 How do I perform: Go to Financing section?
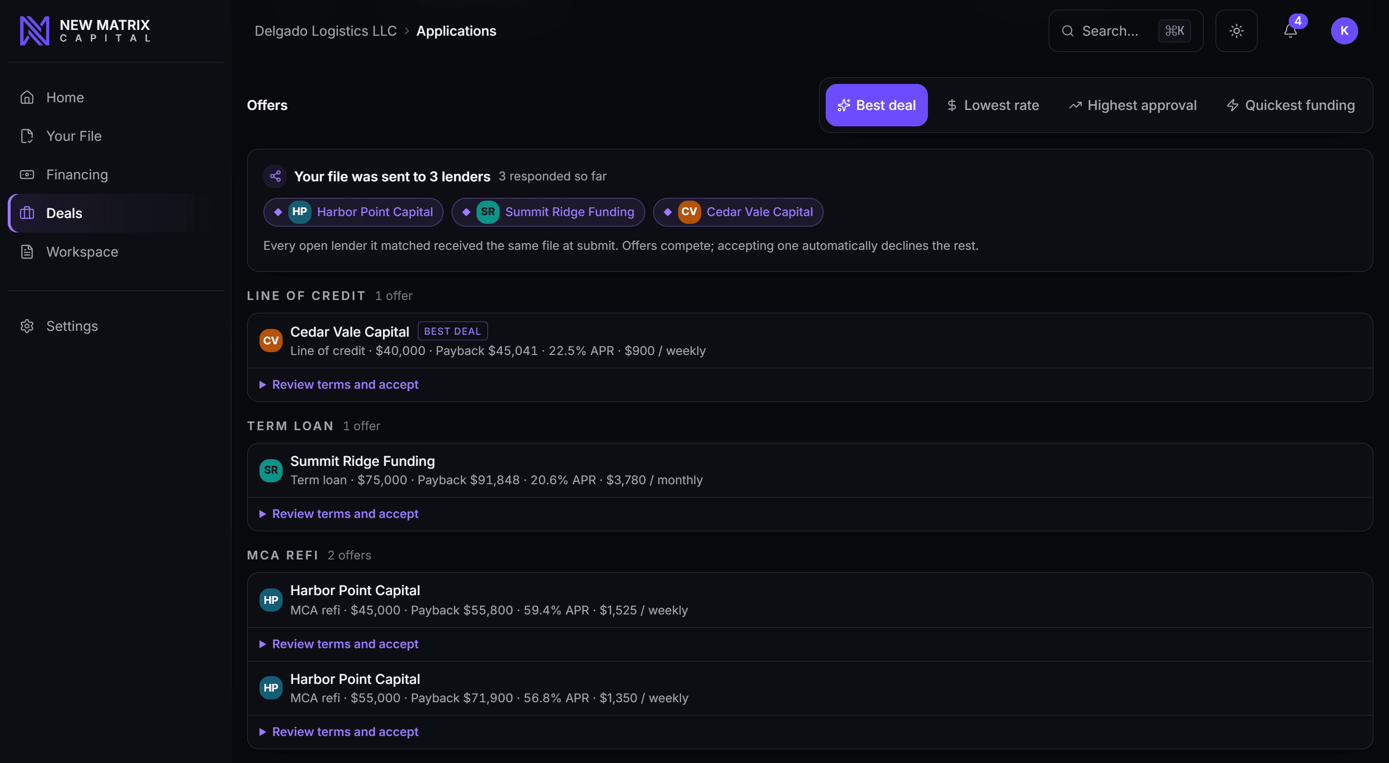click(115, 175)
